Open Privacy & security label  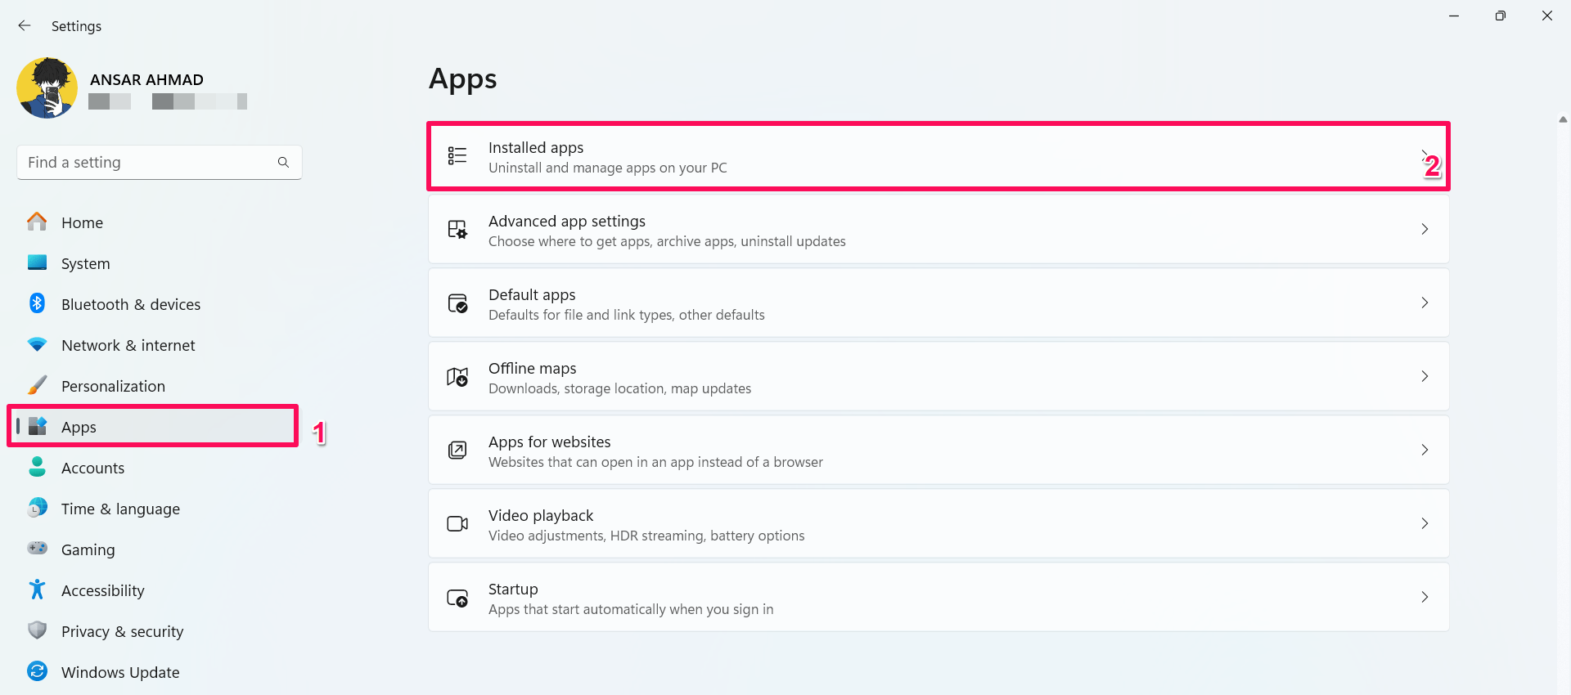coord(122,631)
